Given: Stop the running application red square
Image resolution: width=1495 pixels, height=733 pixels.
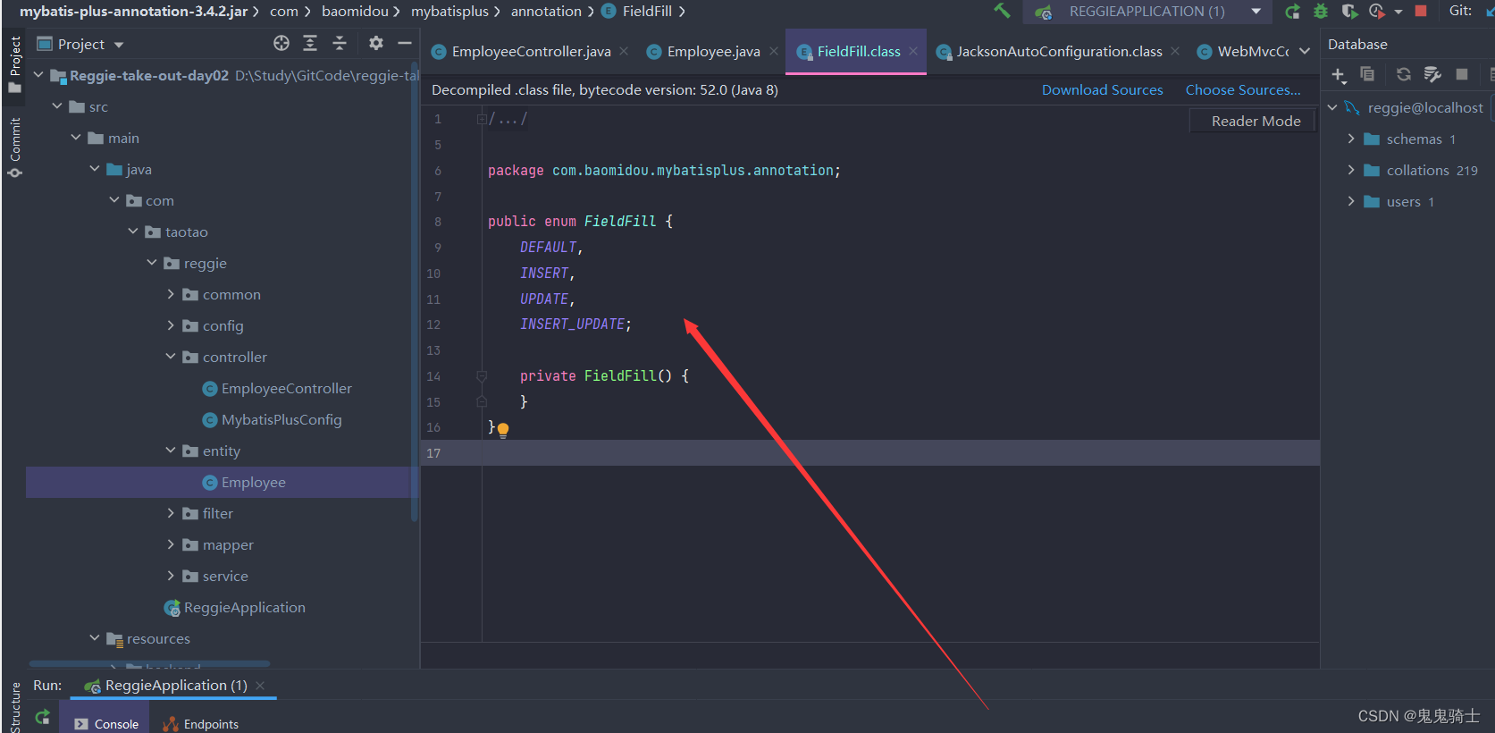Looking at the screenshot, I should click(1421, 11).
